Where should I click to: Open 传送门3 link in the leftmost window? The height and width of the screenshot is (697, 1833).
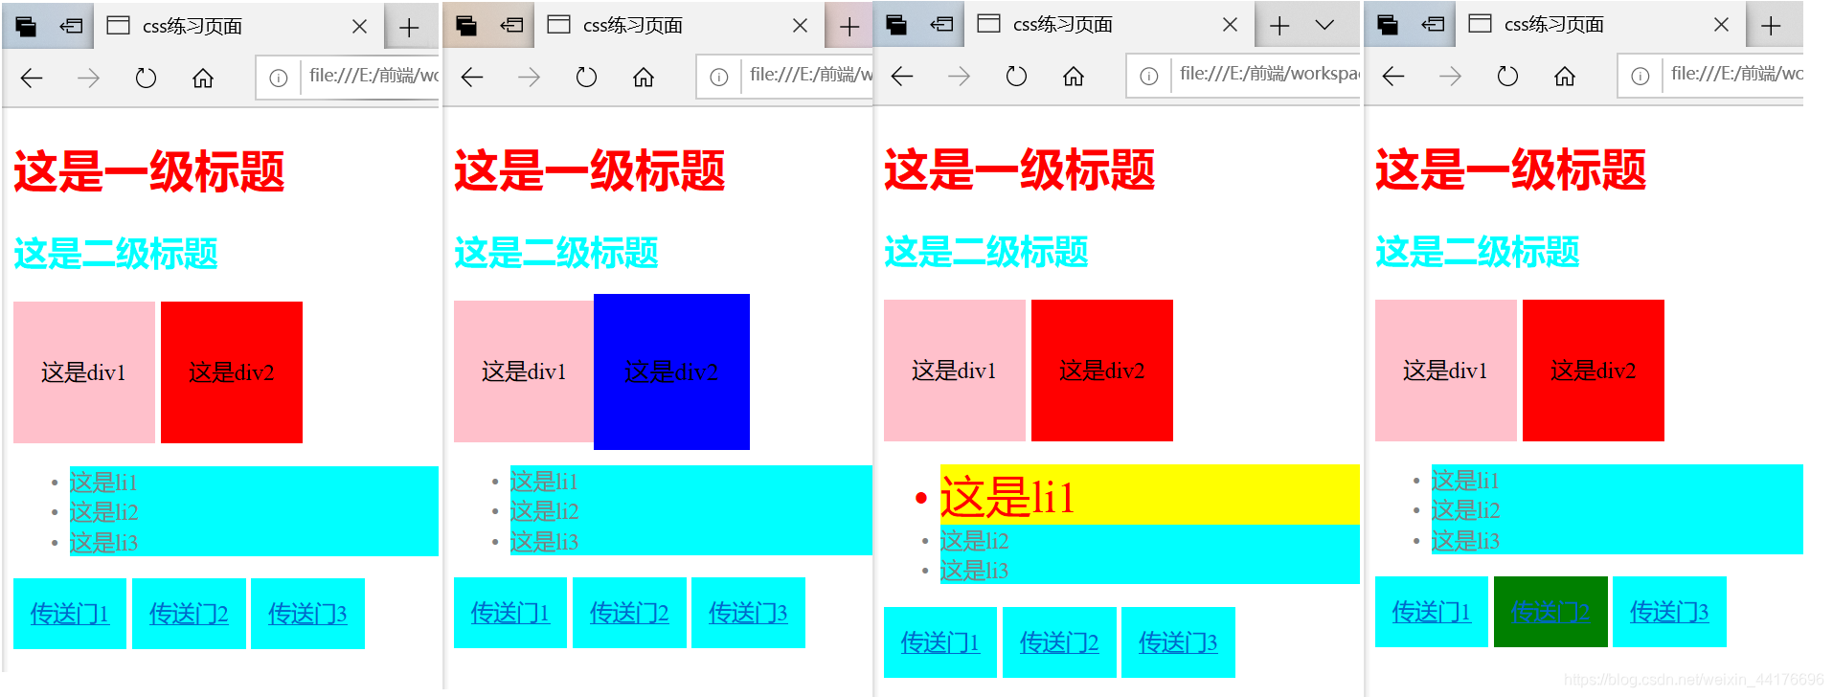coord(307,614)
